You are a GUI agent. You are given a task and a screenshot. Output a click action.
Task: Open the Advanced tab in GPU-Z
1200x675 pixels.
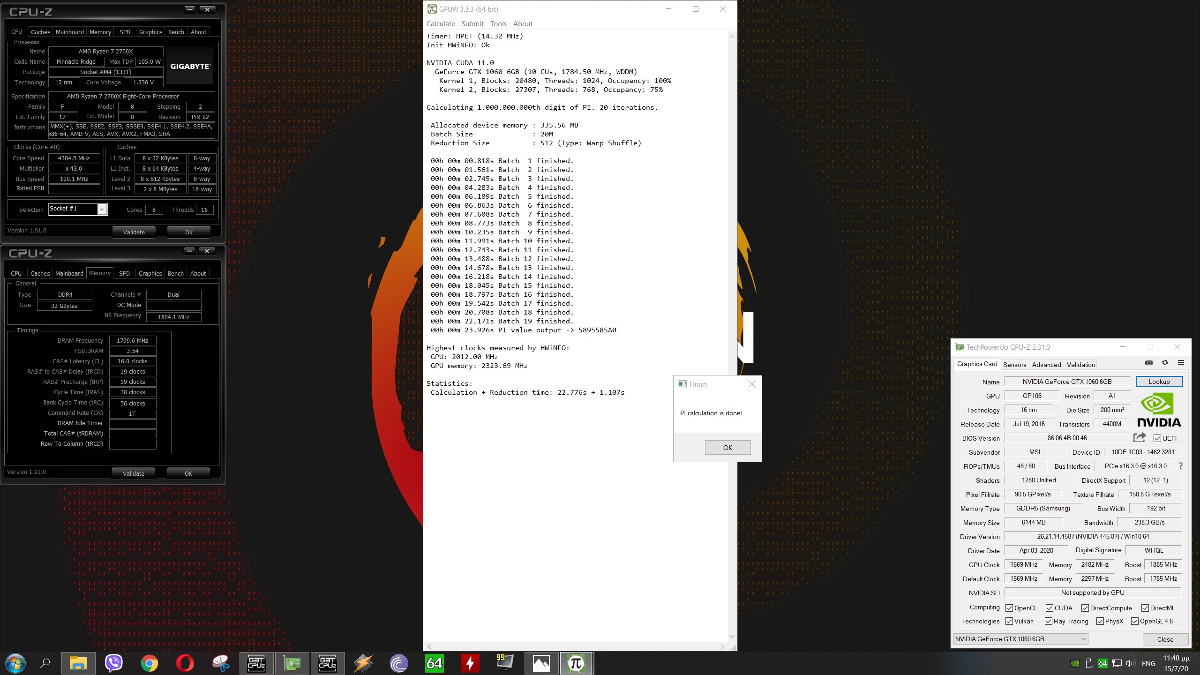click(x=1046, y=365)
